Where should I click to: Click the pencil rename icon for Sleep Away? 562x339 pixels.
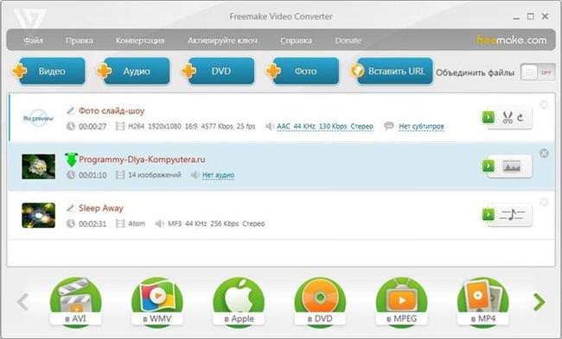click(x=71, y=208)
